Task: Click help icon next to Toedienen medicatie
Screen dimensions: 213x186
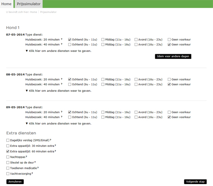Action: (38, 168)
